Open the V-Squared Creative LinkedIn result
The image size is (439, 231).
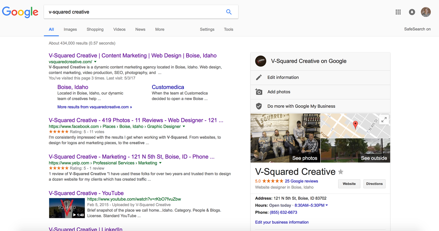point(86,229)
